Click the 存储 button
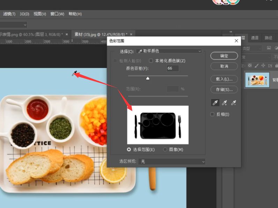The height and width of the screenshot is (208, 278). pyautogui.click(x=224, y=90)
